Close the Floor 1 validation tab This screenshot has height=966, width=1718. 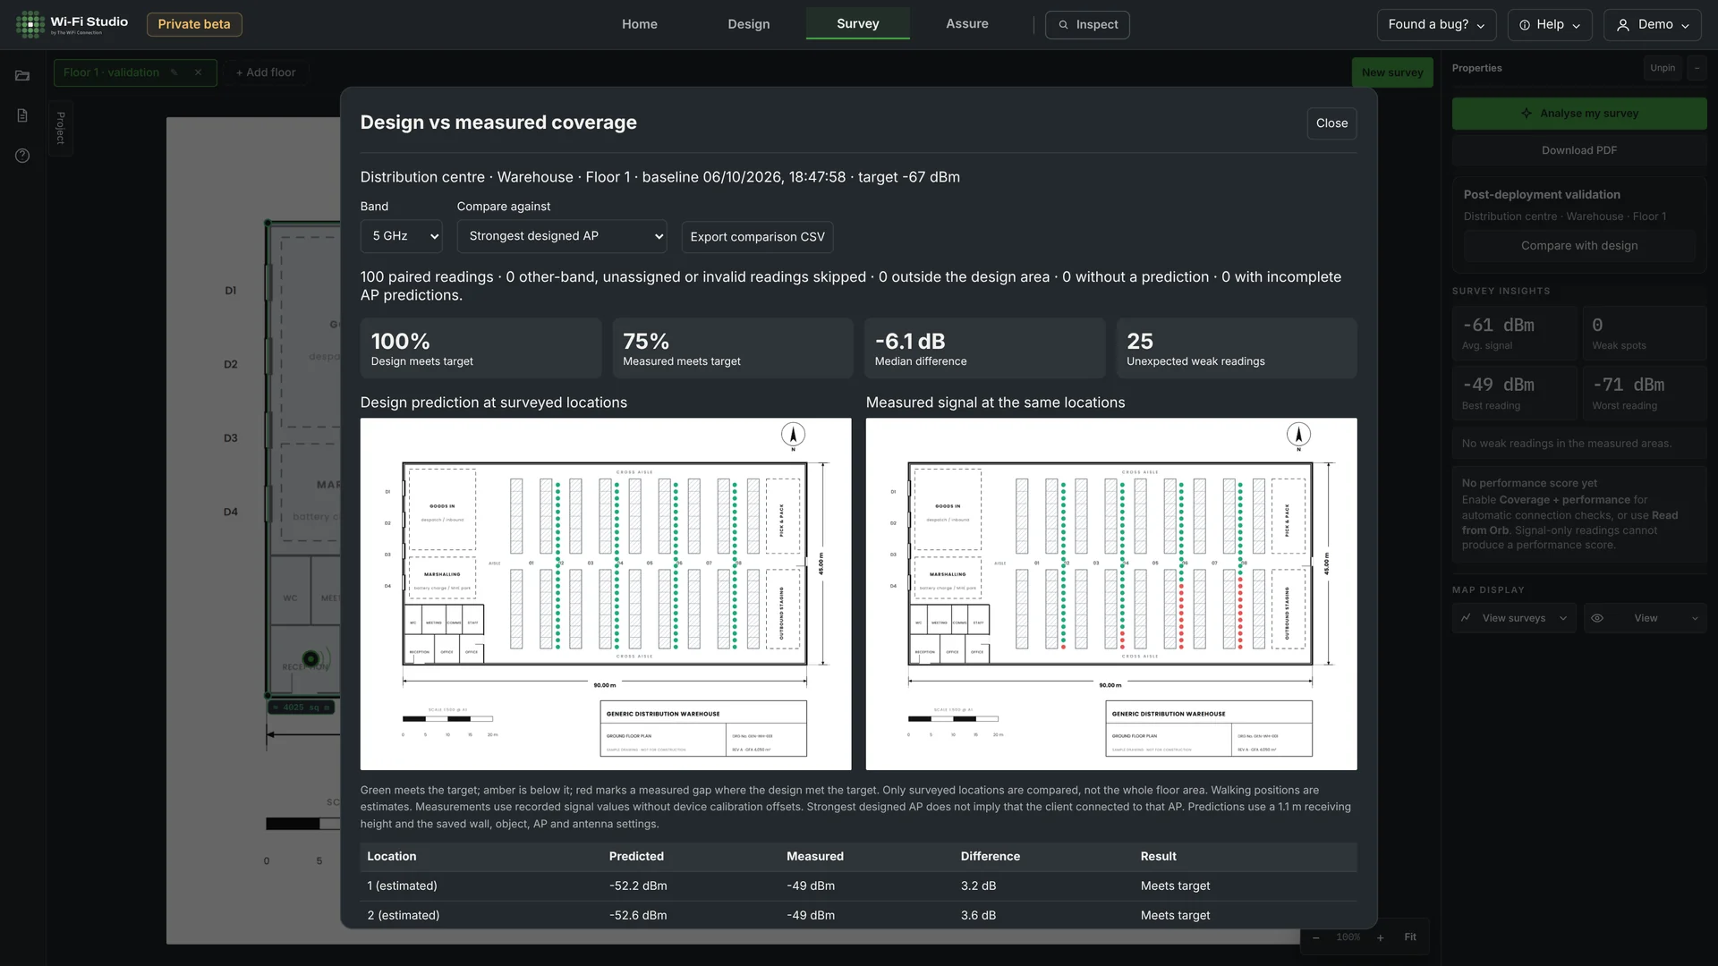point(199,72)
